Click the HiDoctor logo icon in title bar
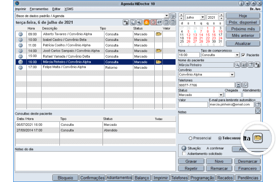Screen dimensions: 276x182 coord(17,4)
